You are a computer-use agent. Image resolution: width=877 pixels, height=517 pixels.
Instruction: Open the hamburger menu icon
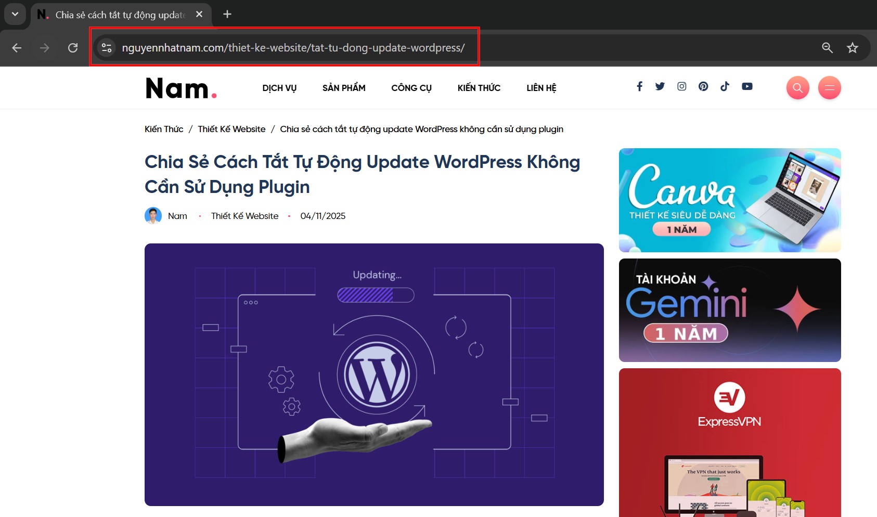[x=829, y=87]
